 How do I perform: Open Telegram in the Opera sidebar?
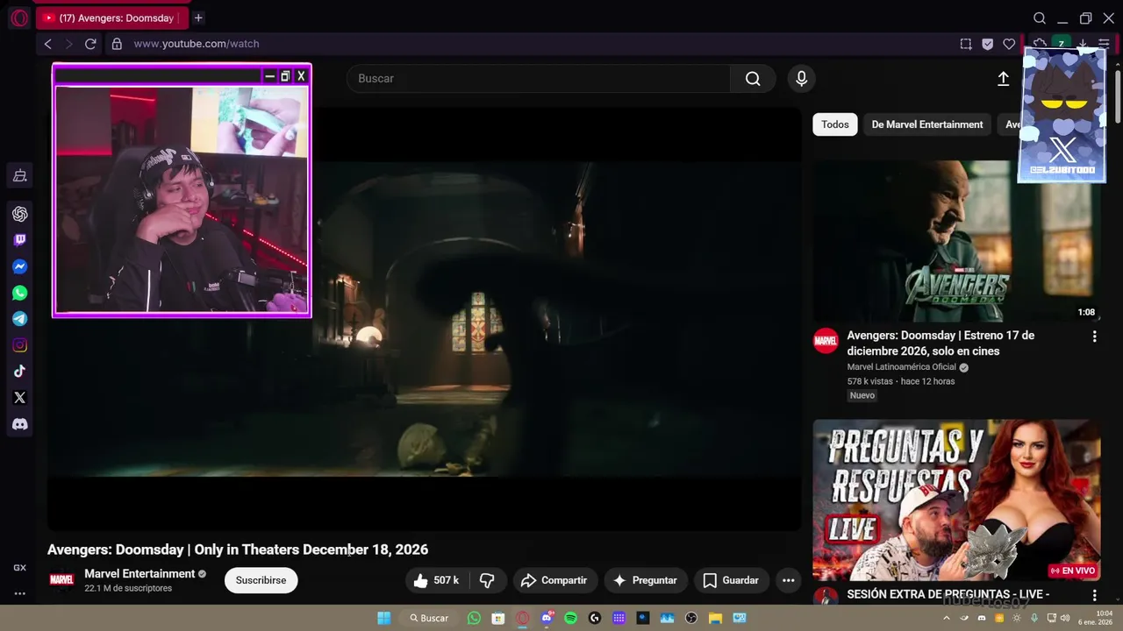tap(19, 319)
